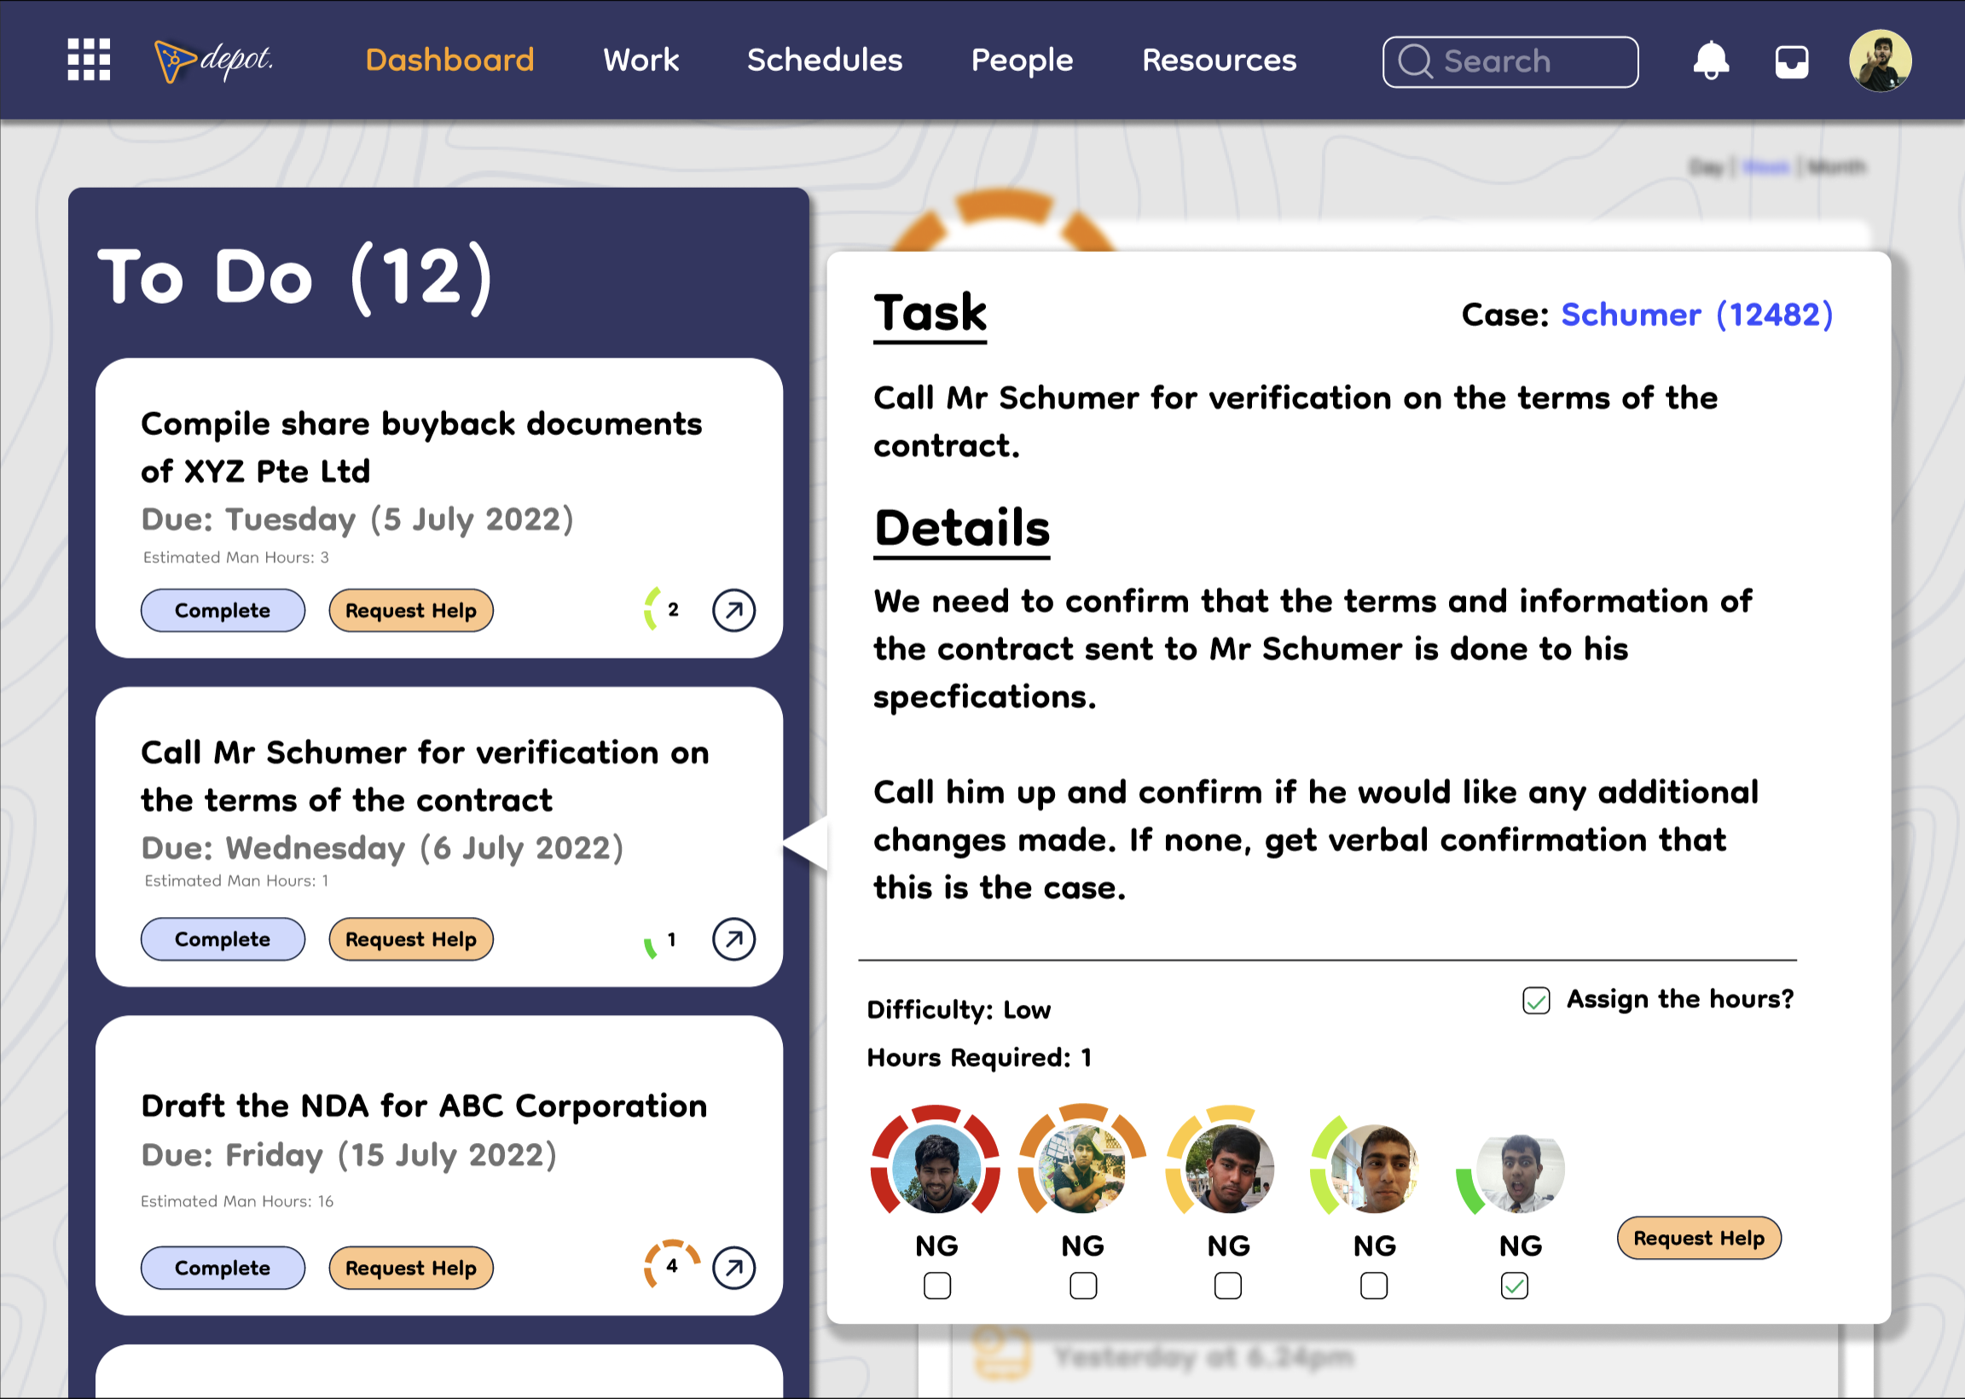Click the NDA task workload ring indicator
Viewport: 1965px width, 1399px height.
coord(672,1265)
